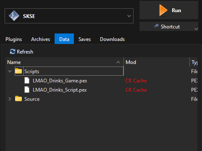
Task: Click the Shortcut arrow icon
Action: pos(157,26)
